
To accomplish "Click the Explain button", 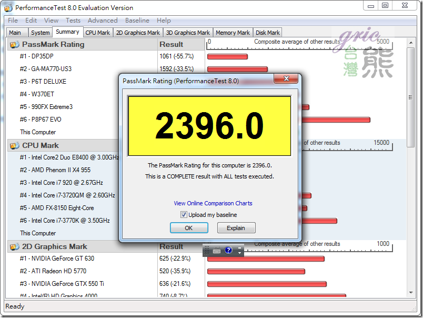I will point(236,228).
